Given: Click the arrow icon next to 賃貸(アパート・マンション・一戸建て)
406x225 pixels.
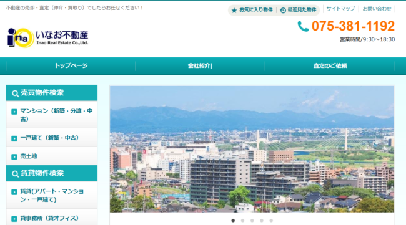Looking at the screenshot, I should pyautogui.click(x=14, y=192).
